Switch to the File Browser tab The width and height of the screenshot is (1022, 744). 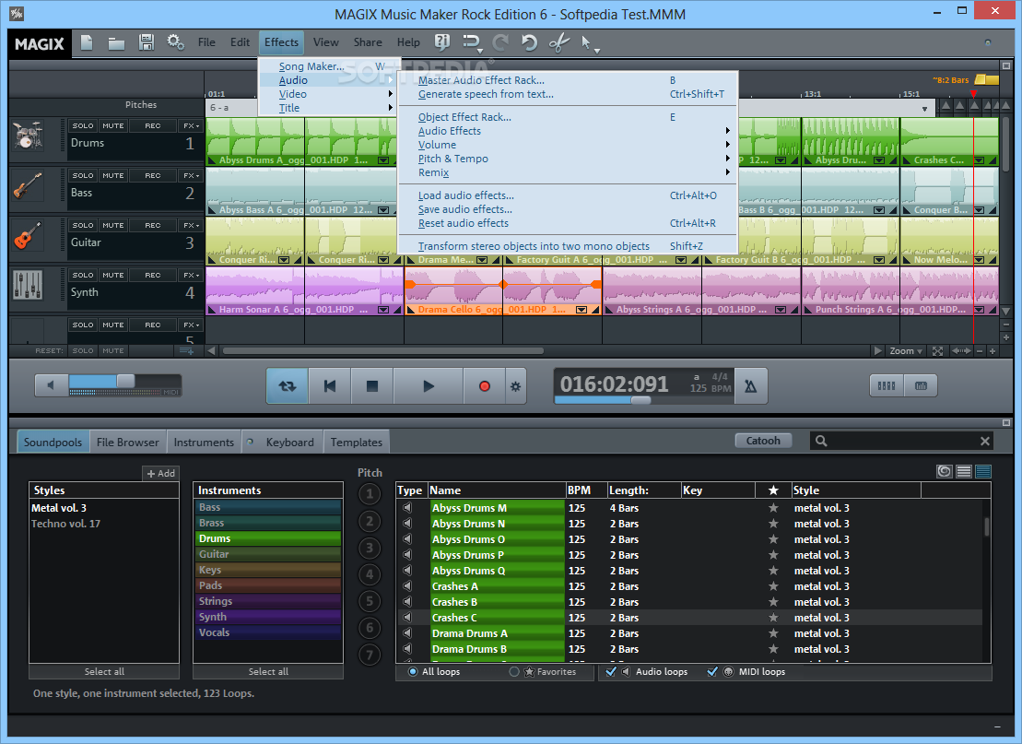tap(128, 443)
